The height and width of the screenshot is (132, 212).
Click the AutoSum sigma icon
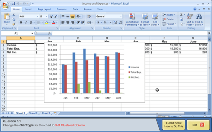(x=182, y=15)
